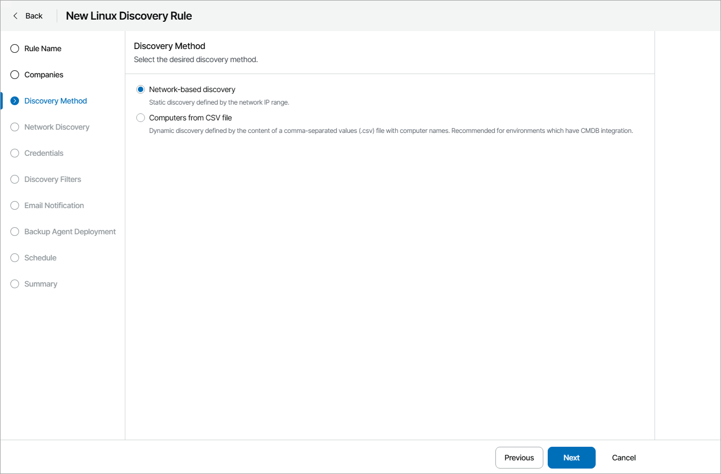This screenshot has width=721, height=474.
Task: Click the Companies step circle icon
Action: [14, 75]
